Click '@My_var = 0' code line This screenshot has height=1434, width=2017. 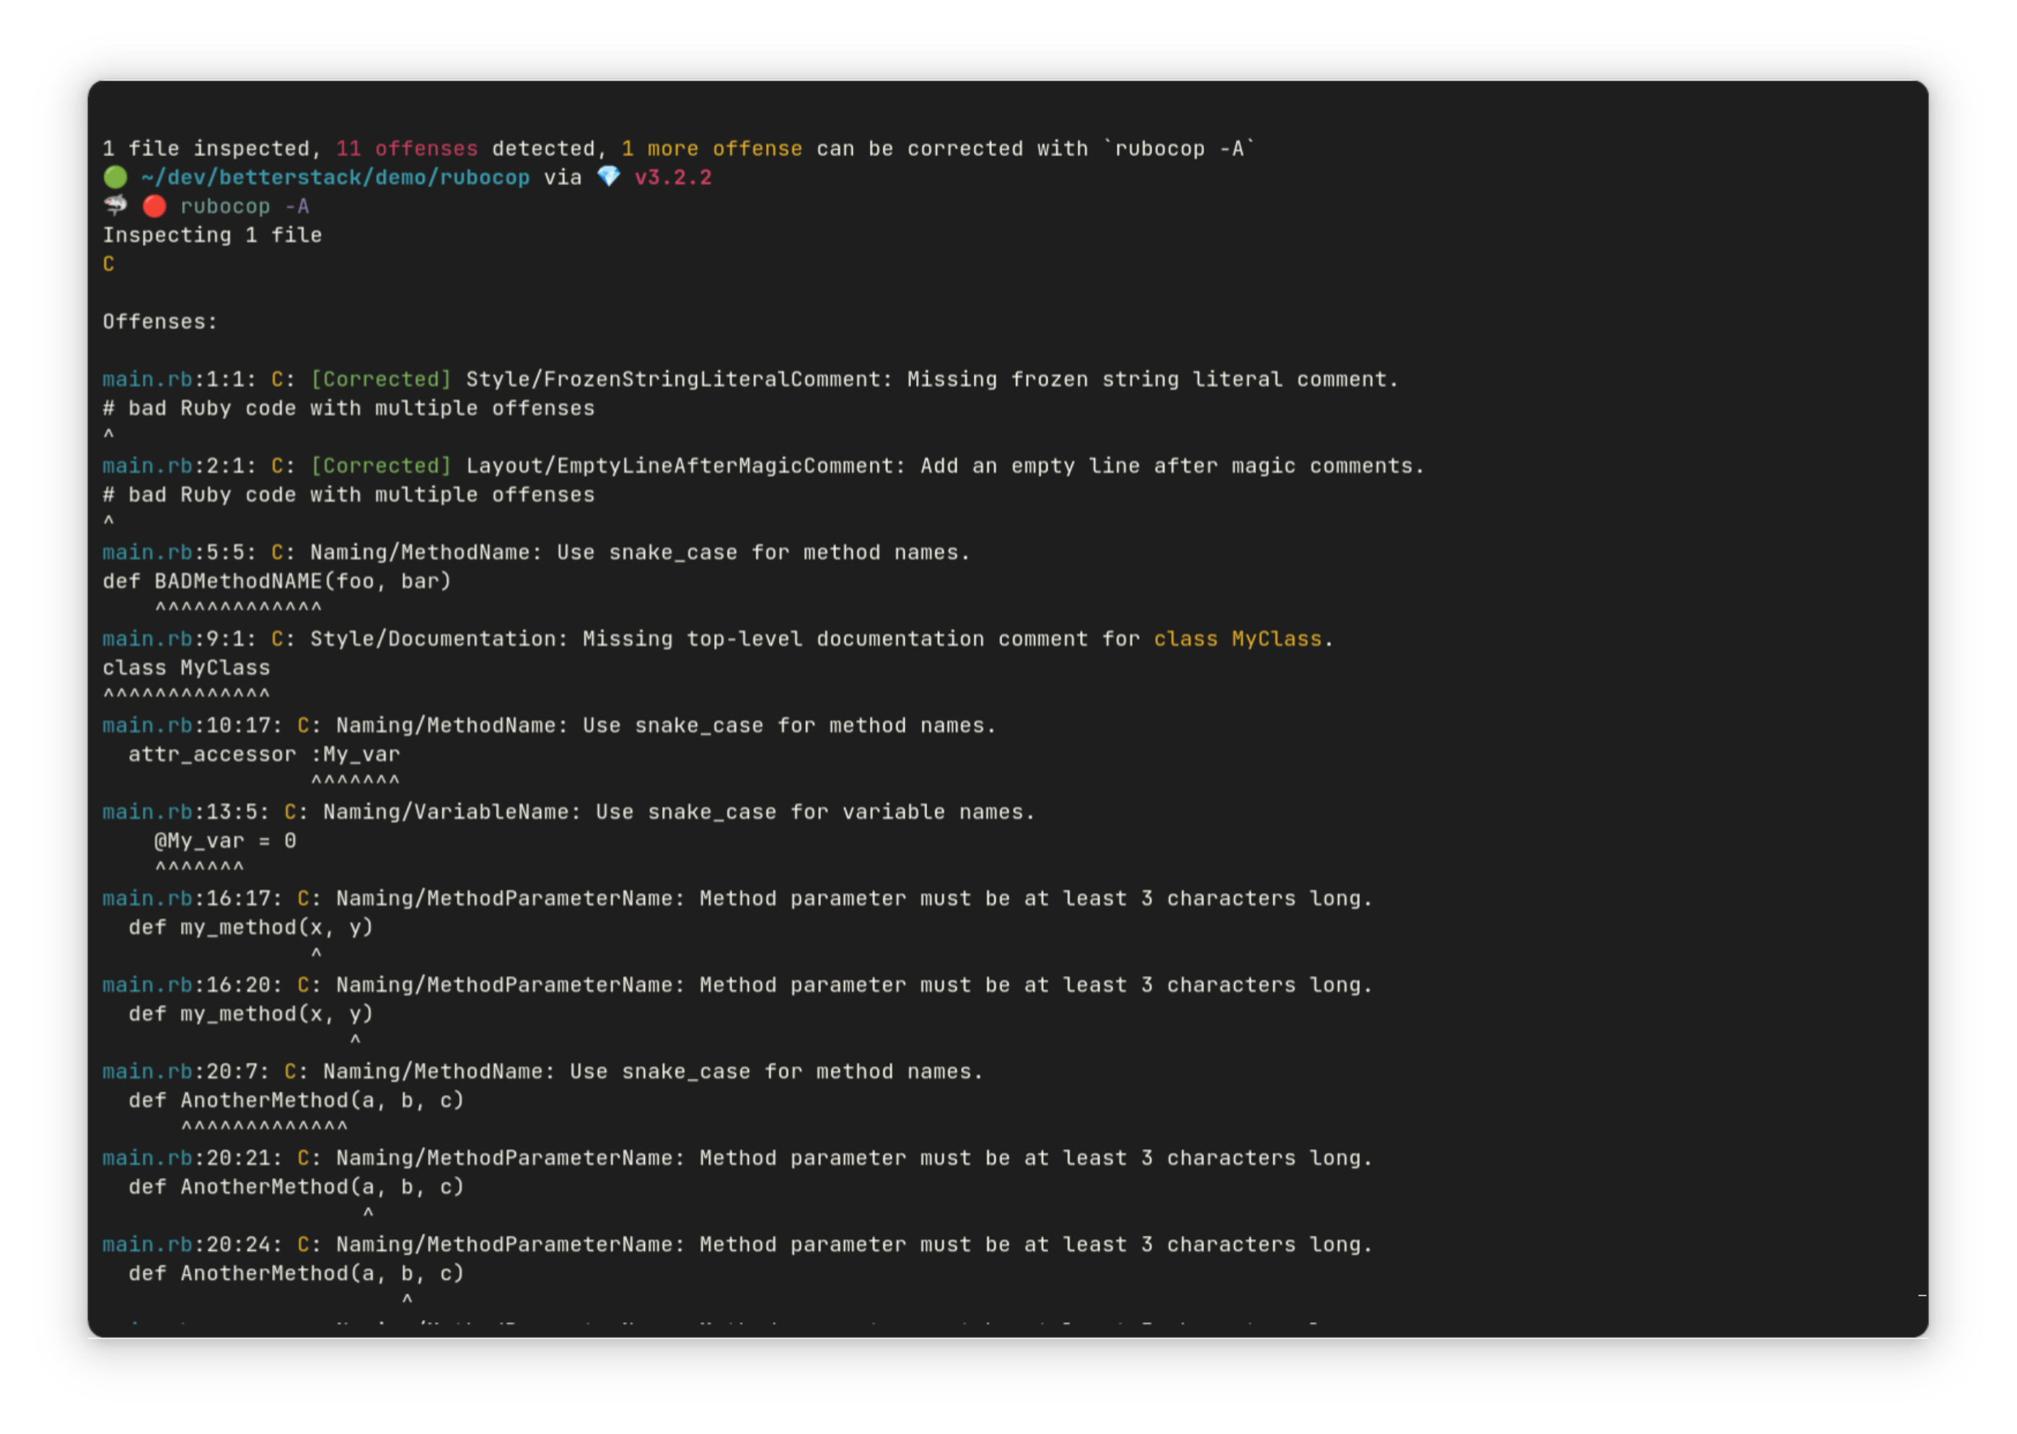[225, 842]
